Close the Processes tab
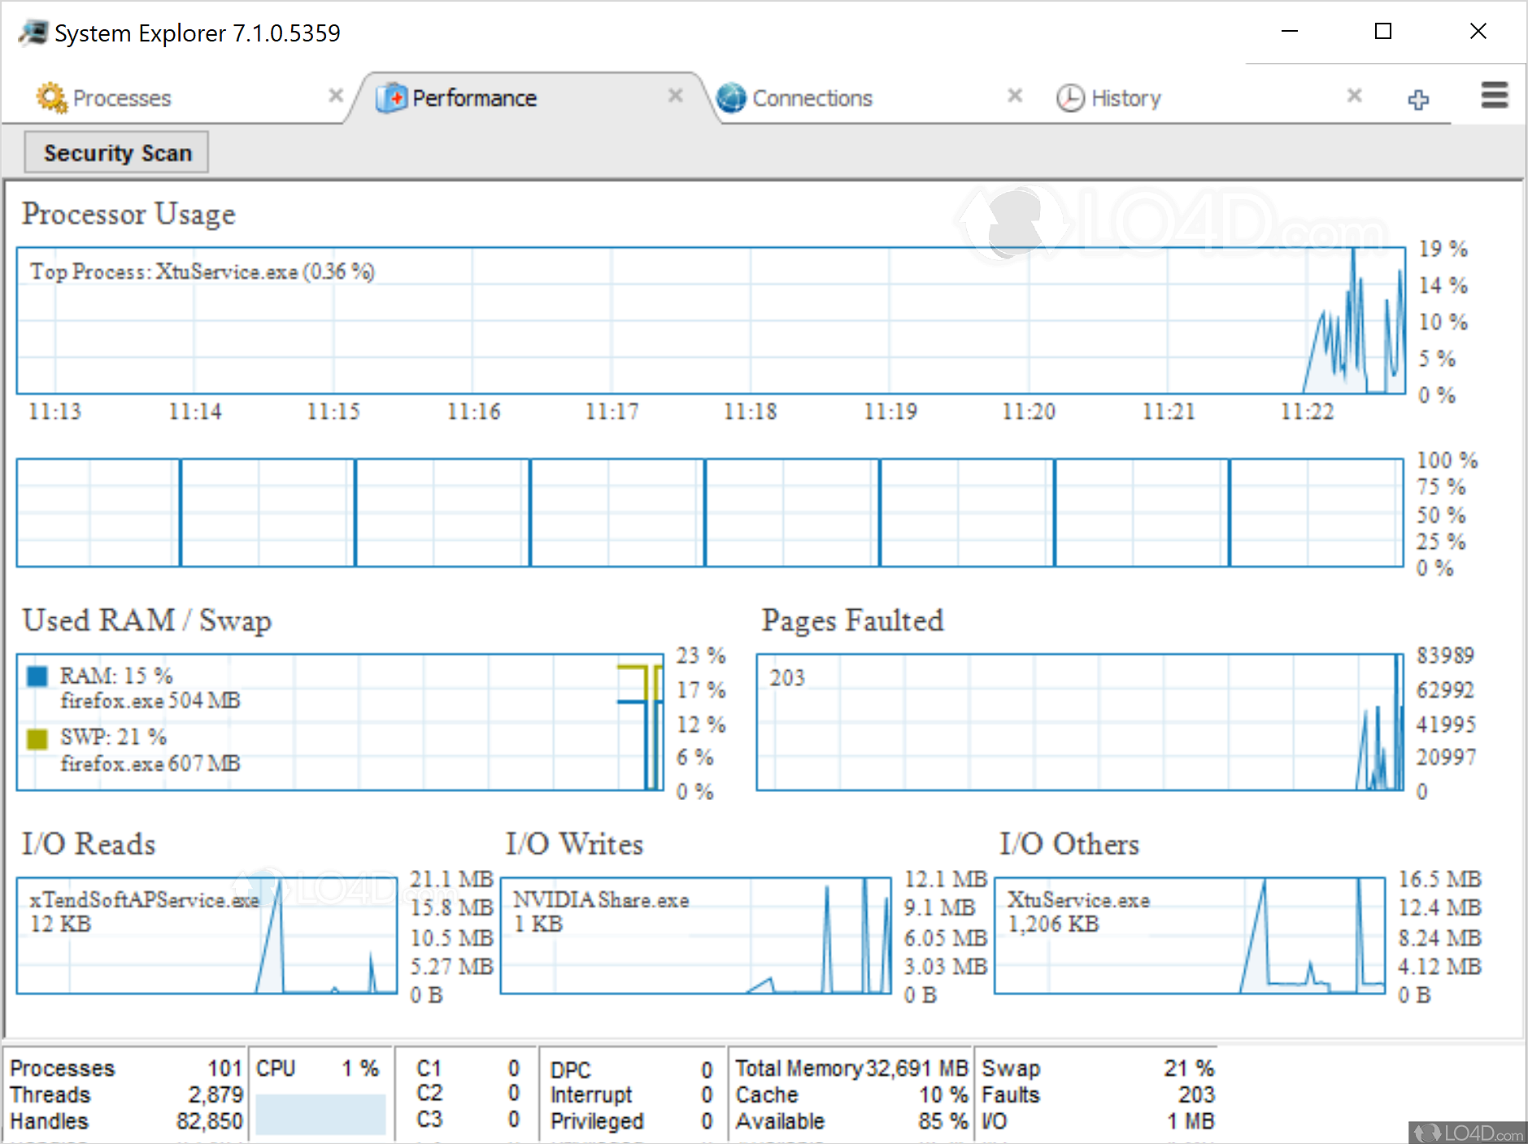Screen dimensions: 1528x1144 (336, 96)
